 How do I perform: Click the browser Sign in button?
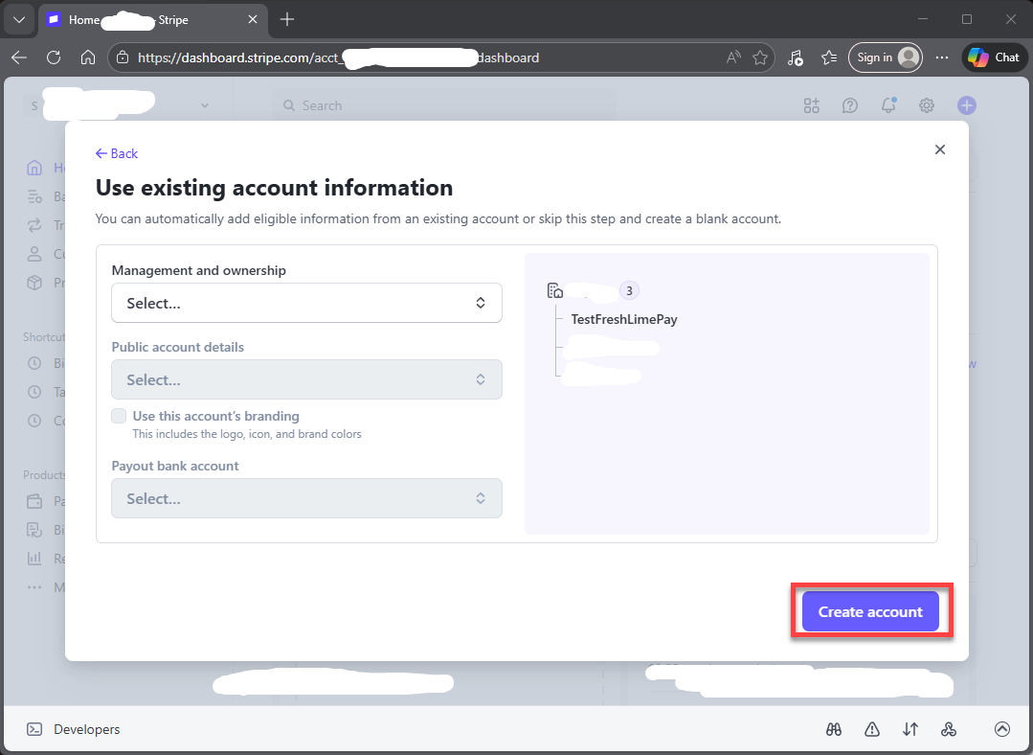point(886,57)
